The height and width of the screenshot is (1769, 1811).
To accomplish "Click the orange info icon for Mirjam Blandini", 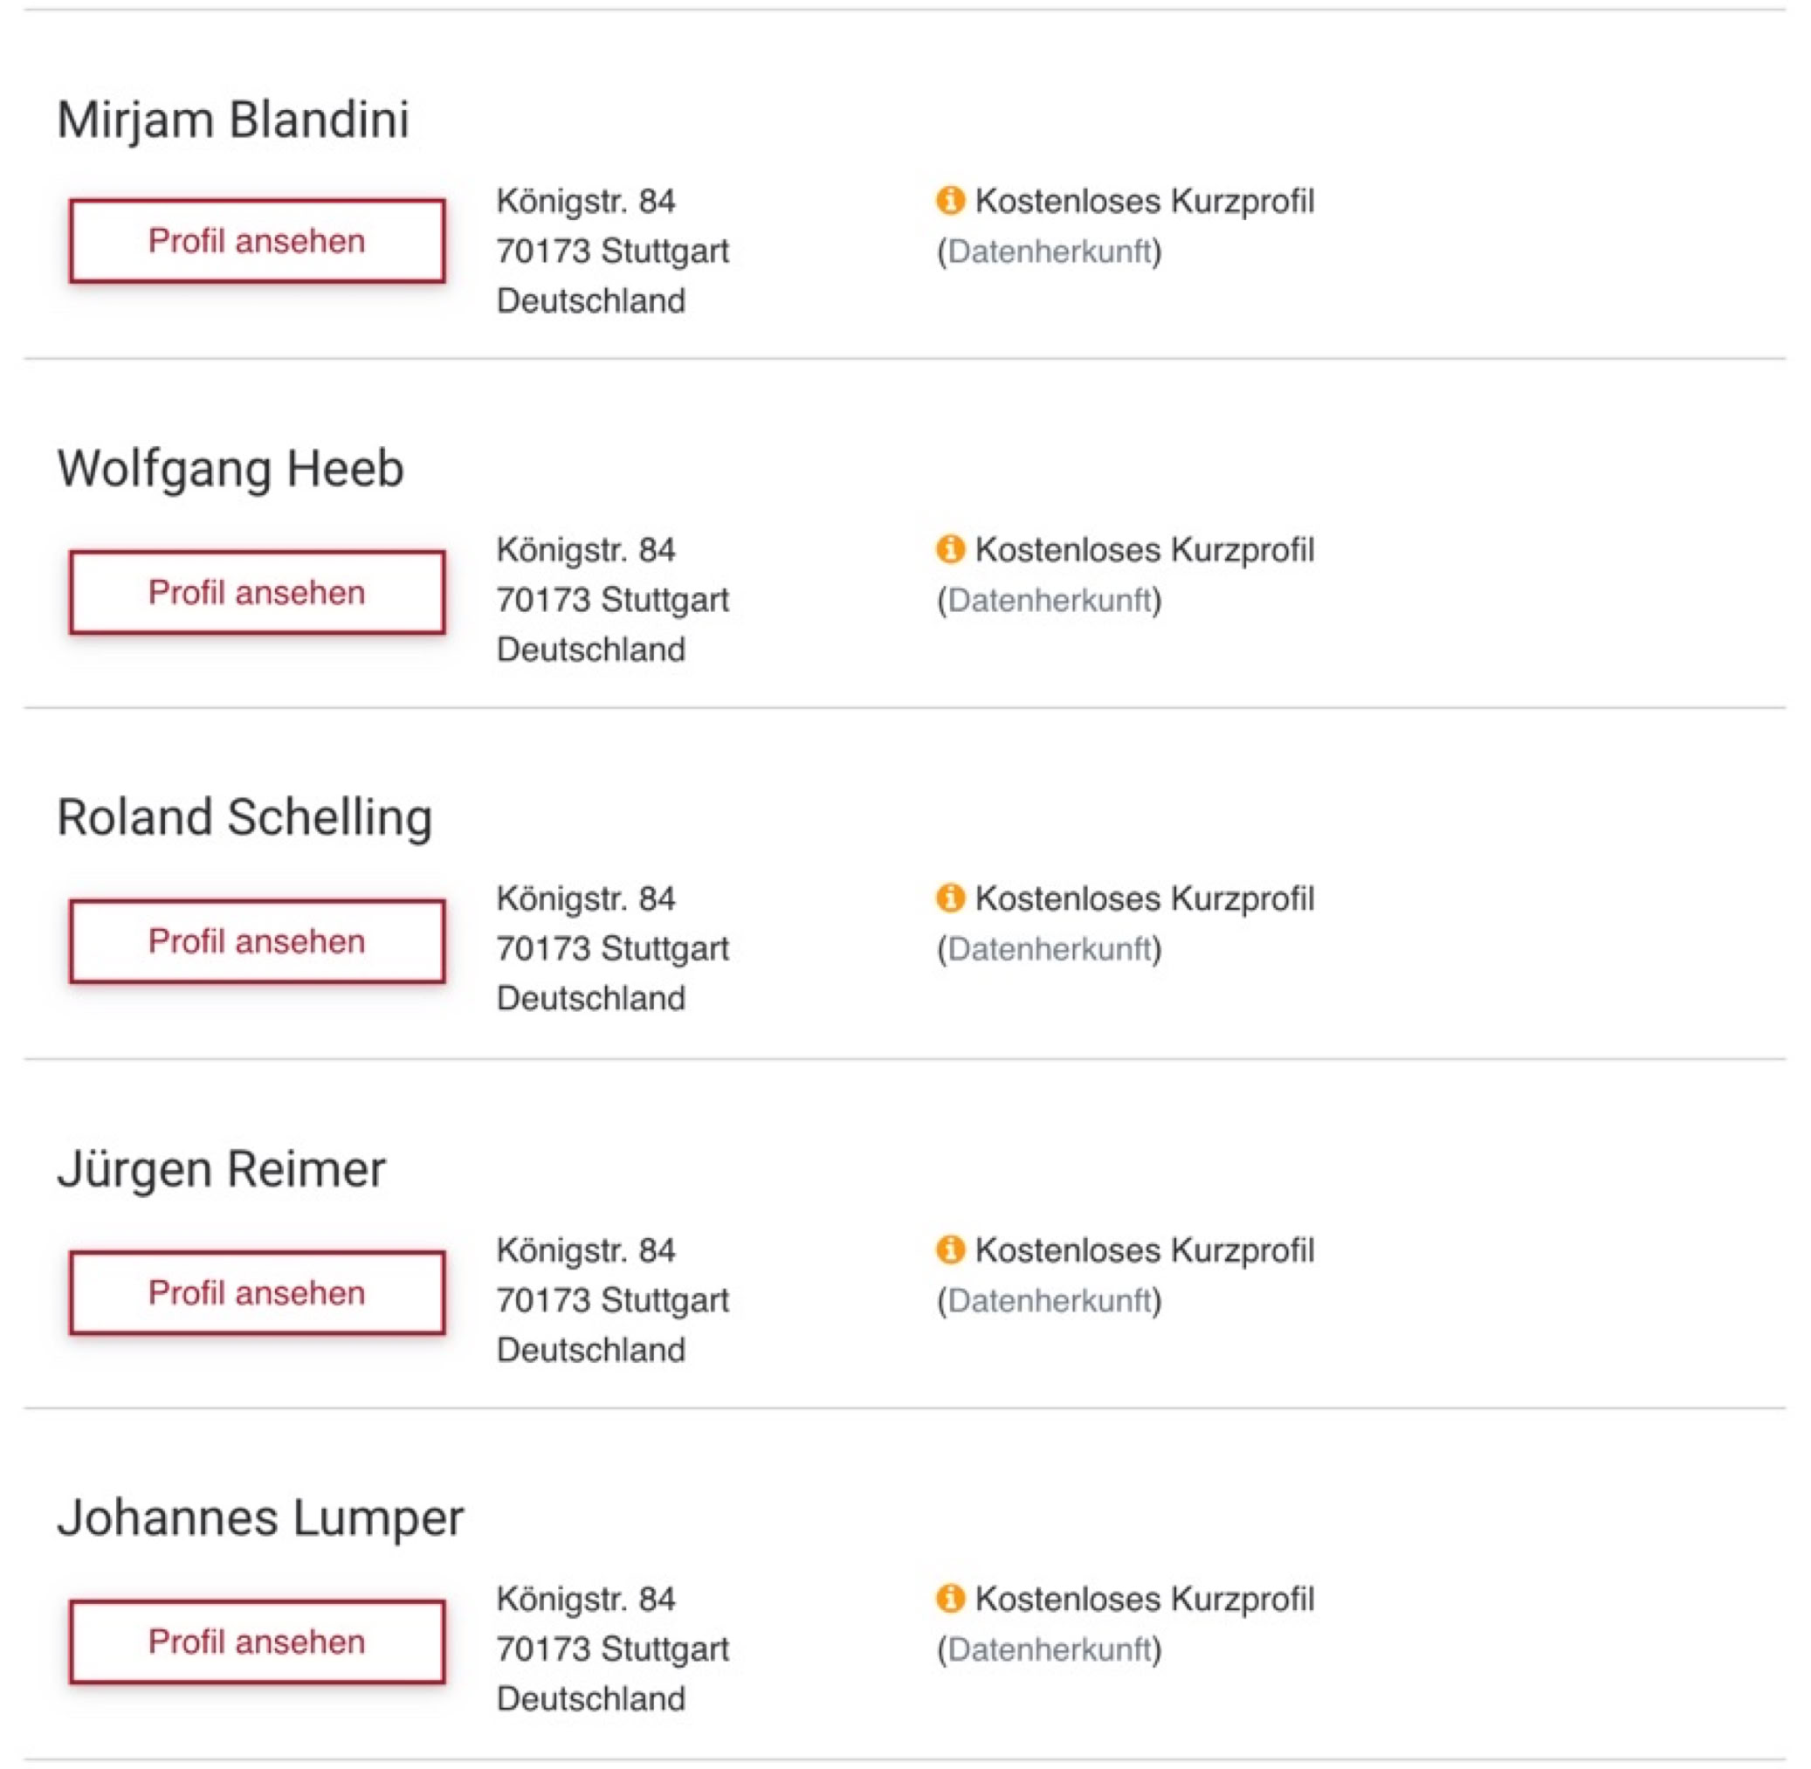I will click(x=950, y=200).
